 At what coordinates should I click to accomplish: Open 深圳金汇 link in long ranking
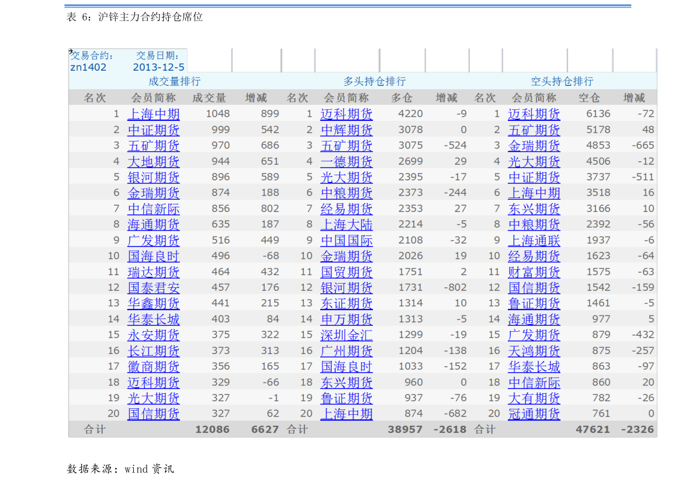[346, 335]
